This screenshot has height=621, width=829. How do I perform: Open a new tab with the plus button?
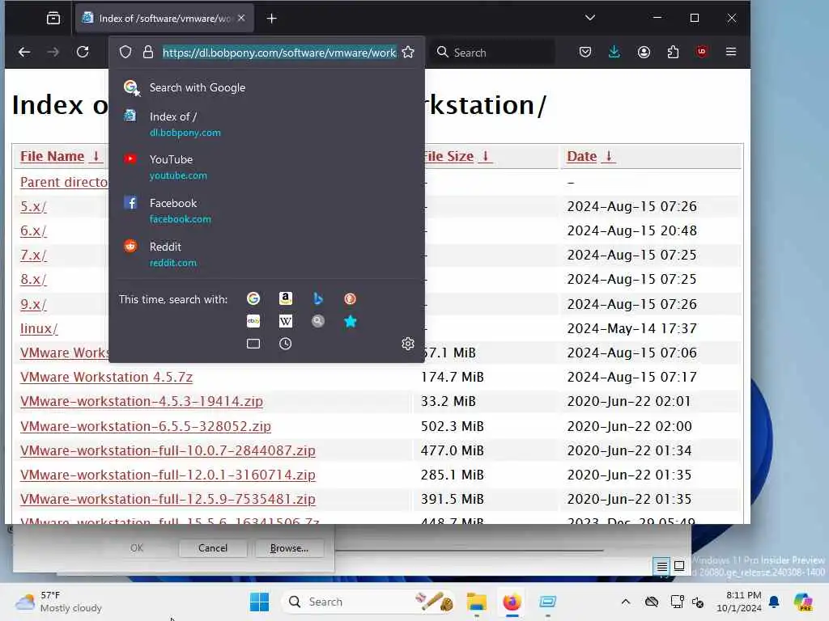(x=272, y=19)
